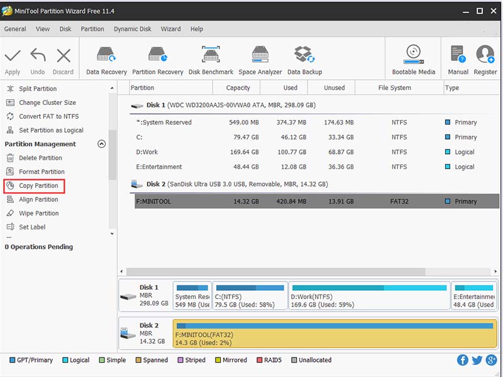Create Bootable Media

tap(414, 61)
